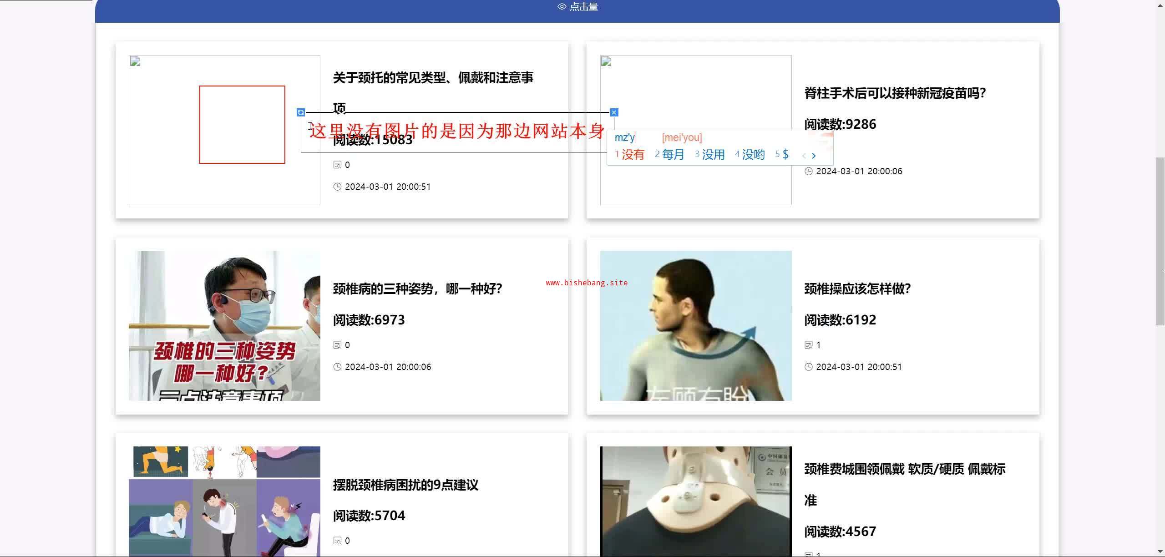Click comment icon in 颈椎操应该怎样做 card

click(x=809, y=345)
